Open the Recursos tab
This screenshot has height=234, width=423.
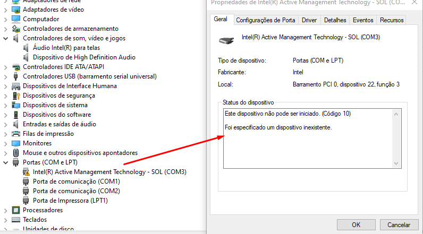tap(392, 20)
